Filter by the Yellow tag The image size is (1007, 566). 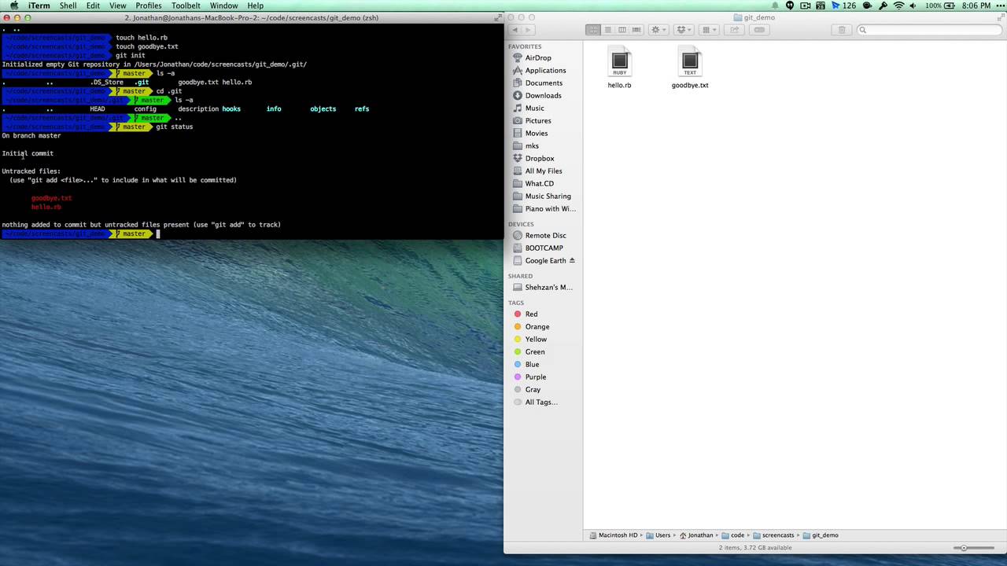pos(536,339)
